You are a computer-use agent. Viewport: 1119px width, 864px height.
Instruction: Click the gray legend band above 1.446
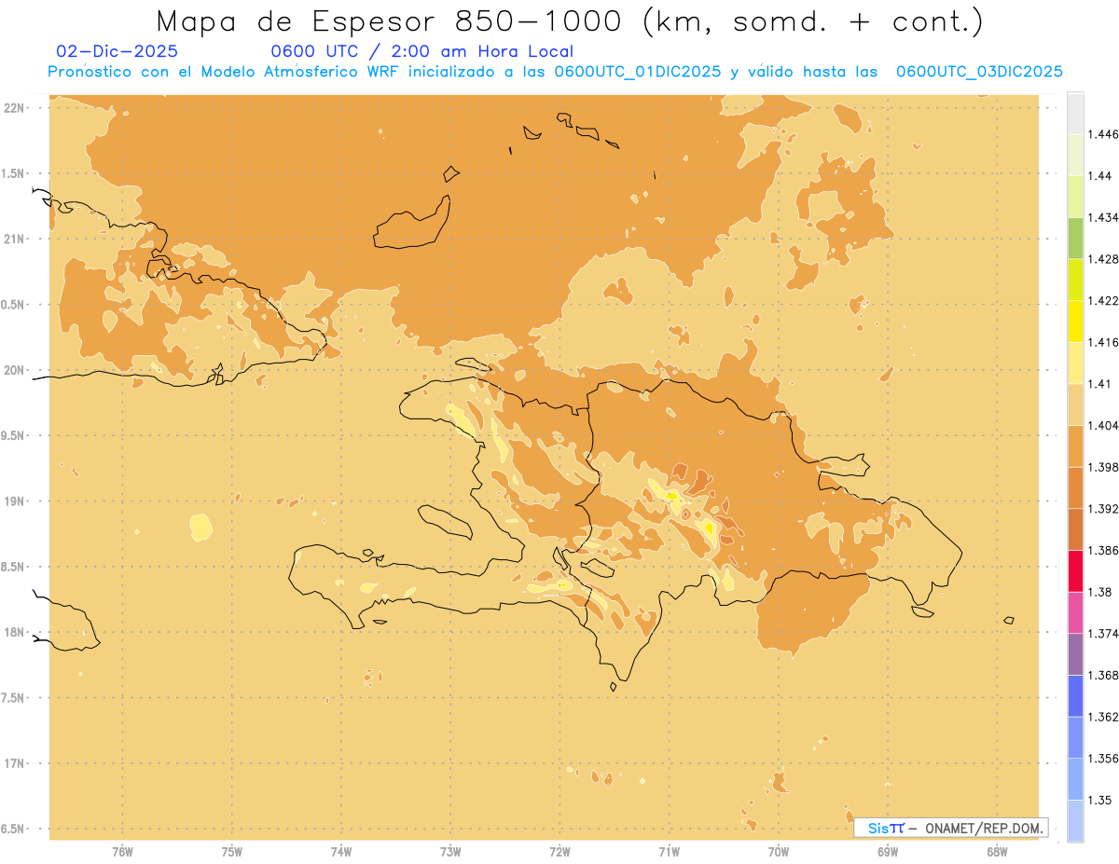[x=1075, y=113]
